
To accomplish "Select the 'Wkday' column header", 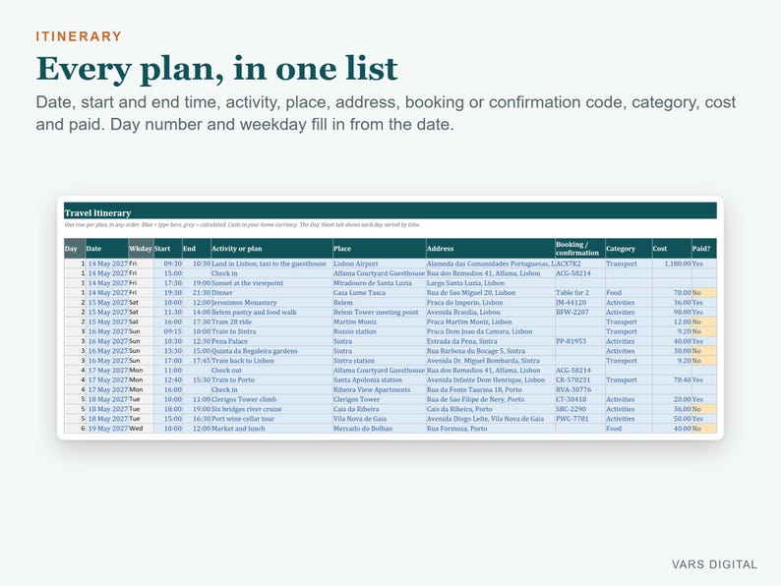I will tap(141, 249).
